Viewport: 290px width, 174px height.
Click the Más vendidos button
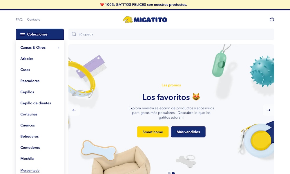click(188, 132)
